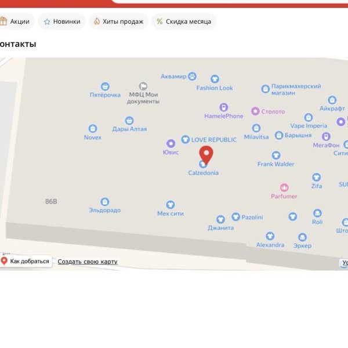Click the Parfumer text label
Image resolution: width=348 pixels, height=348 pixels.
[284, 196]
